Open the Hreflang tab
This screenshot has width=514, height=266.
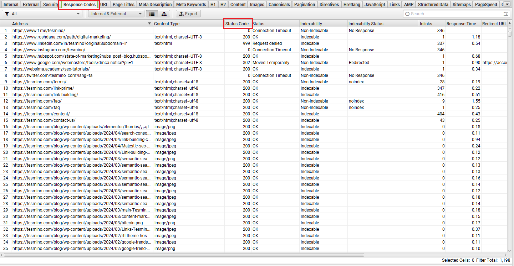pos(352,5)
